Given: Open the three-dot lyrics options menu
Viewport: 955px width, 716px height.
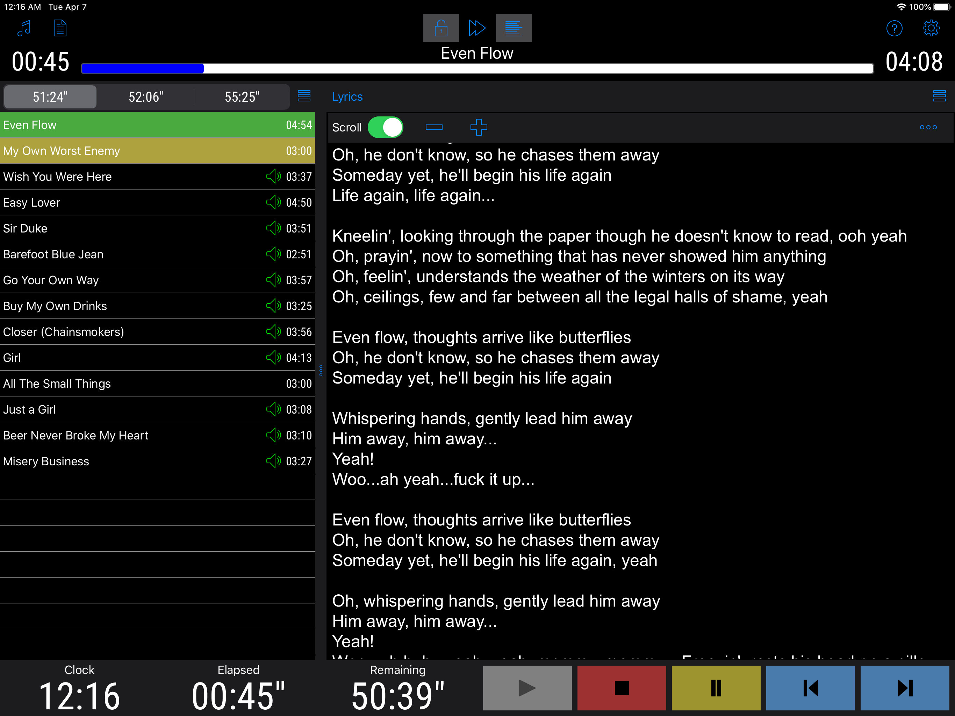Looking at the screenshot, I should [x=928, y=127].
